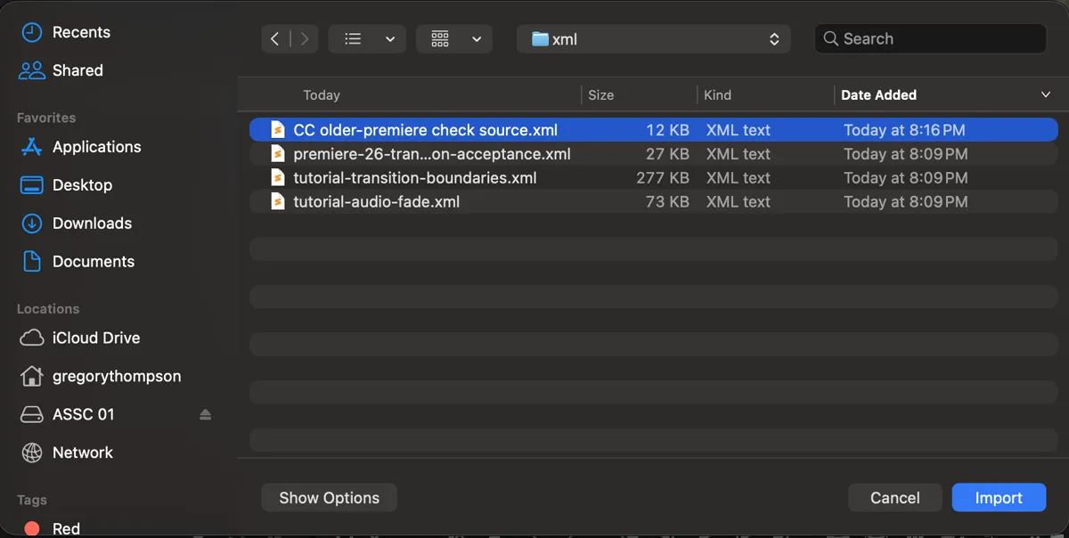Click the Today at 8:16 PM date
Image resolution: width=1069 pixels, height=538 pixels.
(x=905, y=130)
